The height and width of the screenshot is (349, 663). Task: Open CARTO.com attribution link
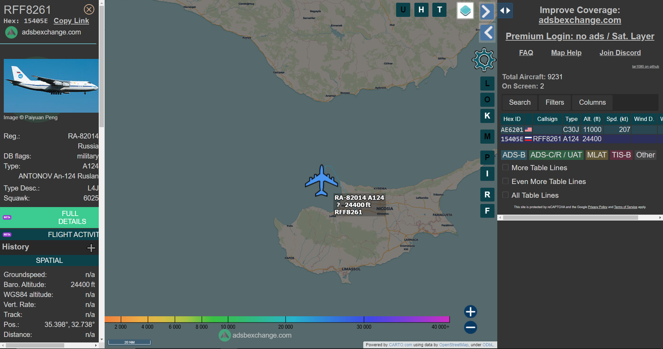(400, 345)
